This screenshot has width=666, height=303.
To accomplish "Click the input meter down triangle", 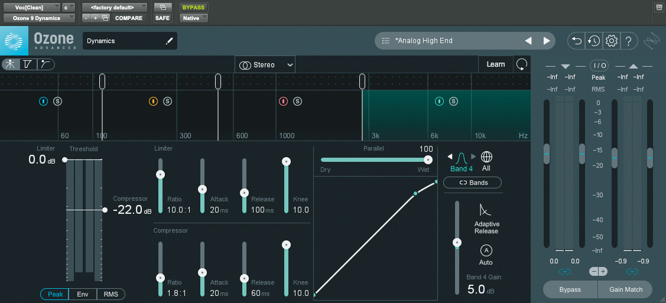I will pos(565,67).
